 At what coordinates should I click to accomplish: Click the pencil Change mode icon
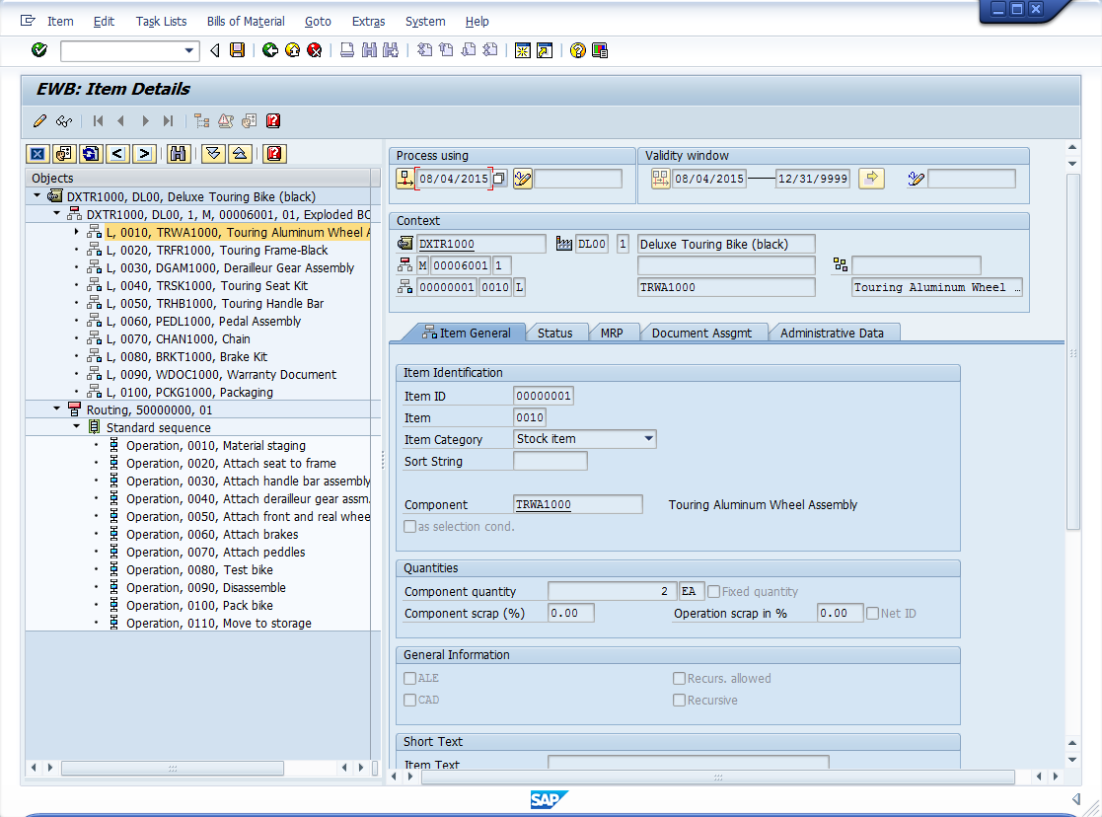point(40,121)
